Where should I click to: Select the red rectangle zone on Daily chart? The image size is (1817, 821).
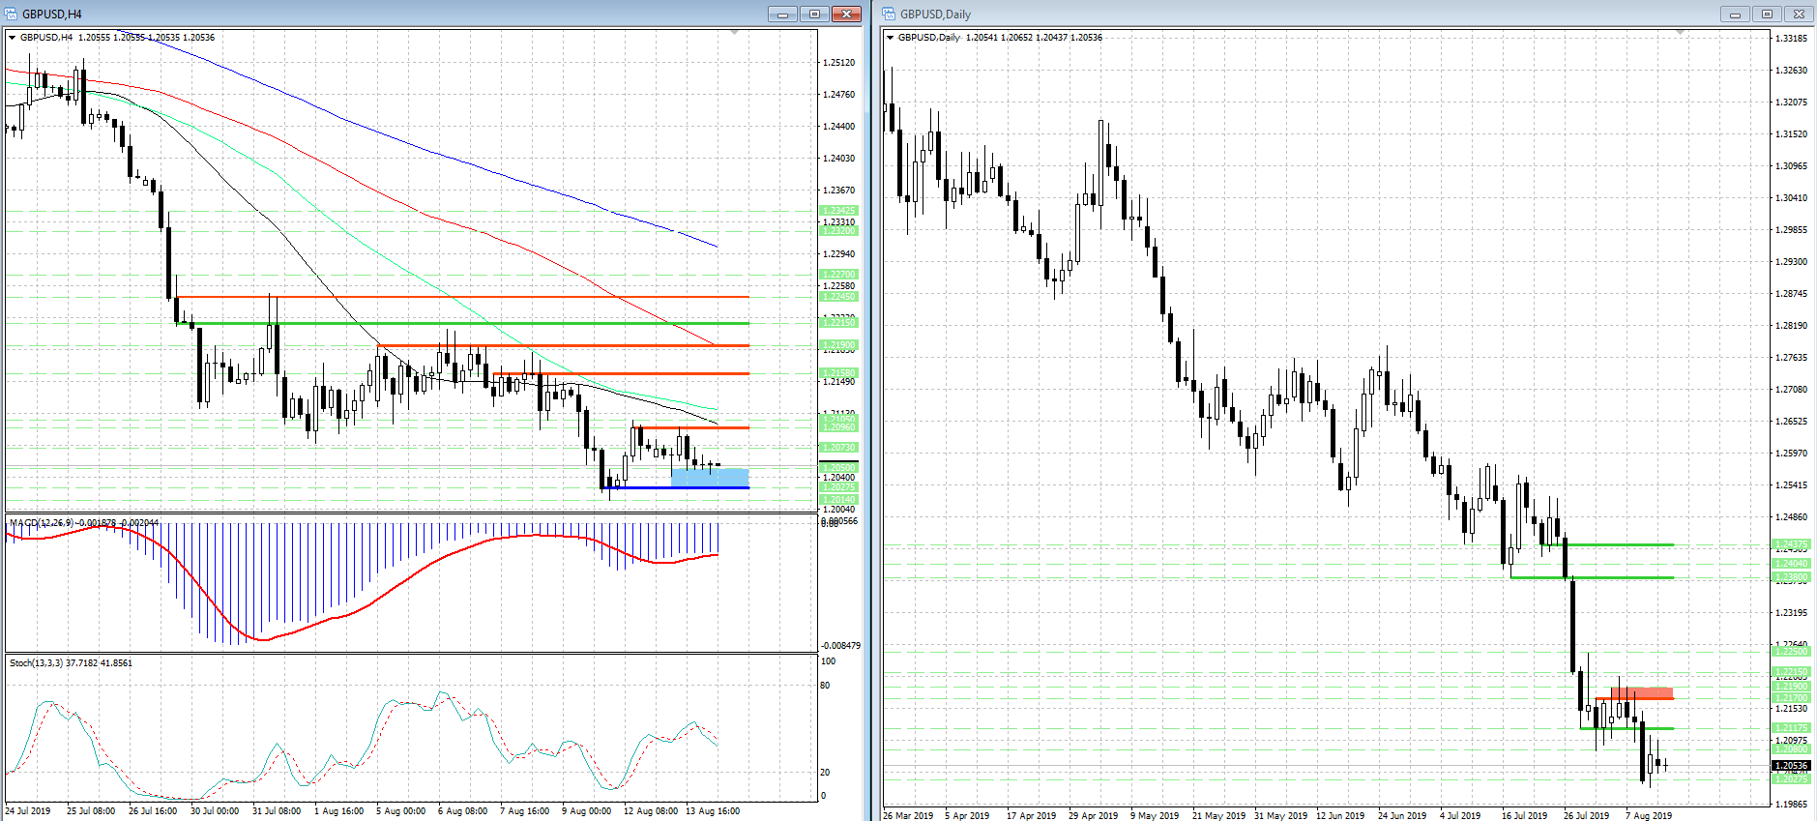1642,693
